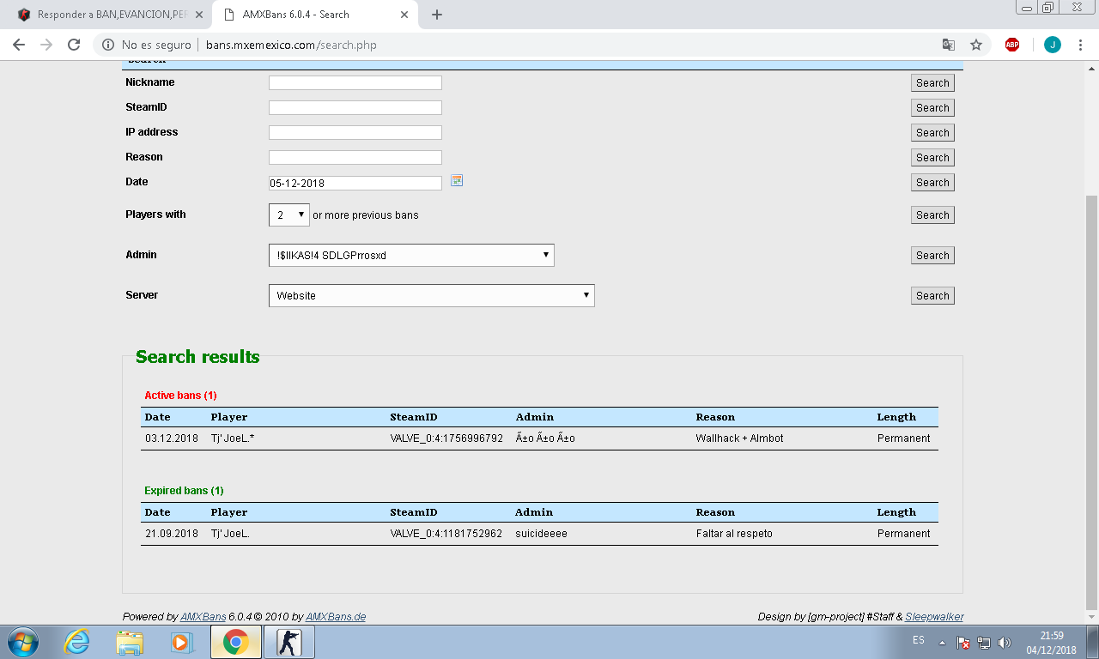Open the Windows Start menu
The width and height of the screenshot is (1099, 659).
23,642
